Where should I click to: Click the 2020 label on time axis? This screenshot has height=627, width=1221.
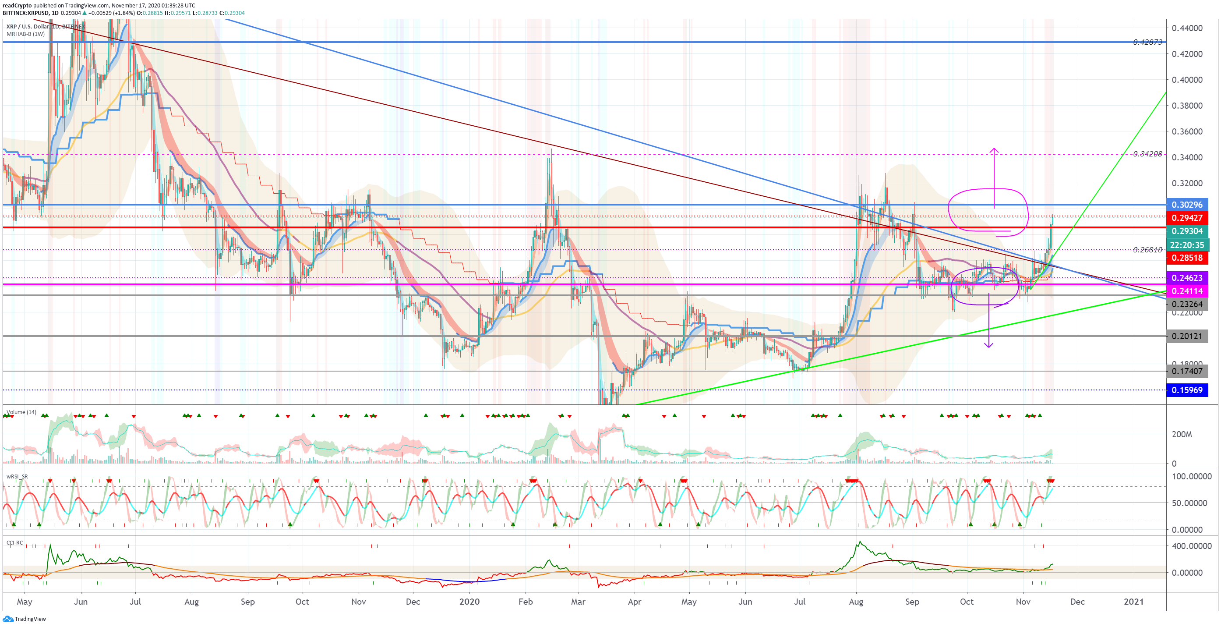[x=469, y=602]
